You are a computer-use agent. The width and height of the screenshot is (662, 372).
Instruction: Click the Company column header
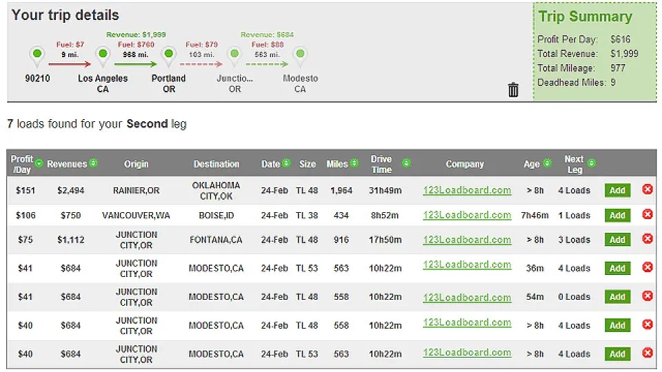coord(465,164)
